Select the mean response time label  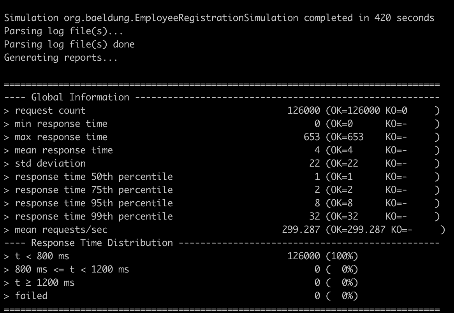(x=64, y=150)
